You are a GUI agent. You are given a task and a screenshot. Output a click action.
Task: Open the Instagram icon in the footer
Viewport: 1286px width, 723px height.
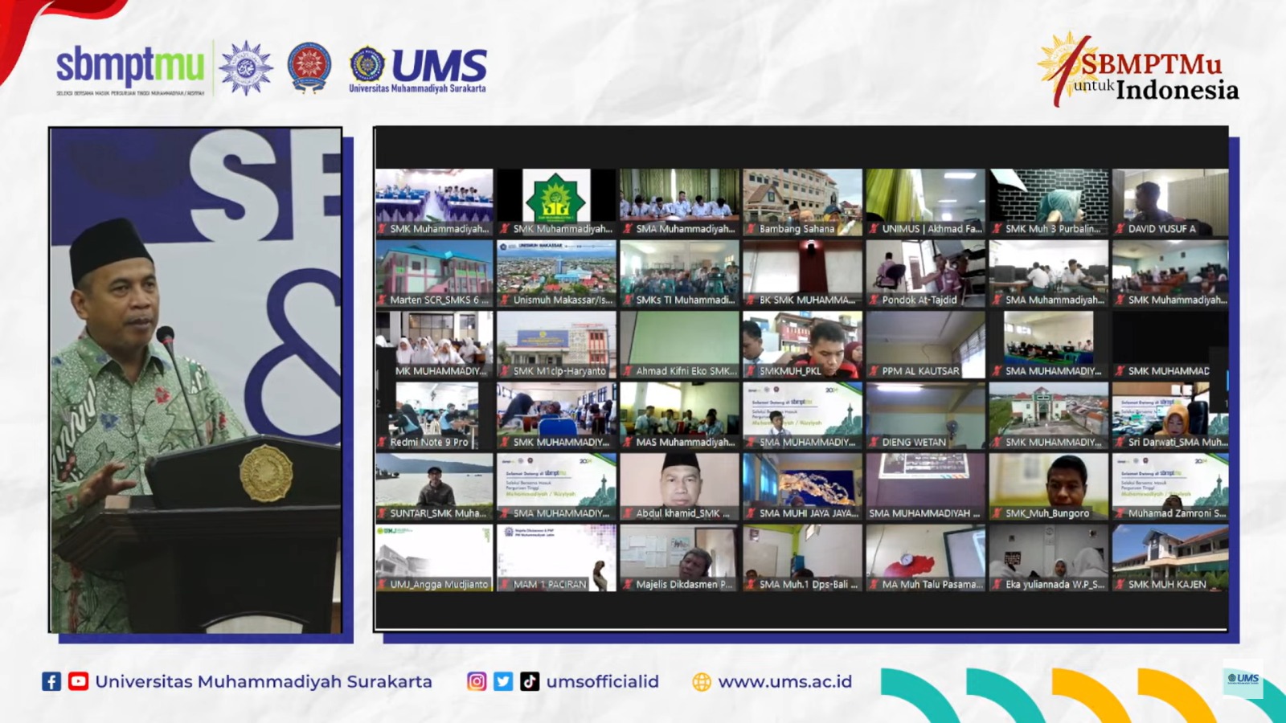click(x=477, y=681)
